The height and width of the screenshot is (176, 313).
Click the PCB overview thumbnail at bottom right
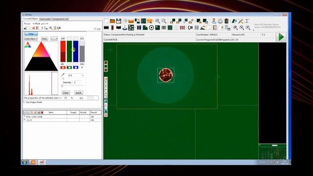point(272,152)
